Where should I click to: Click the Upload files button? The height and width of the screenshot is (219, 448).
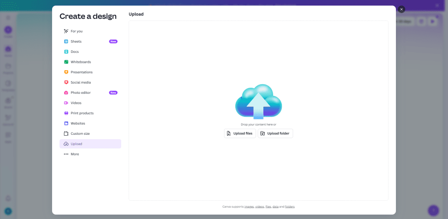(x=240, y=133)
